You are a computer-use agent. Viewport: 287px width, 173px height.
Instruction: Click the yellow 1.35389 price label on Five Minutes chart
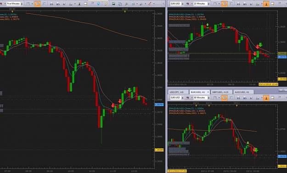click(159, 150)
